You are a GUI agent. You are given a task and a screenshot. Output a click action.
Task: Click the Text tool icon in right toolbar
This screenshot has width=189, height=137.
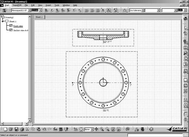click(186, 105)
